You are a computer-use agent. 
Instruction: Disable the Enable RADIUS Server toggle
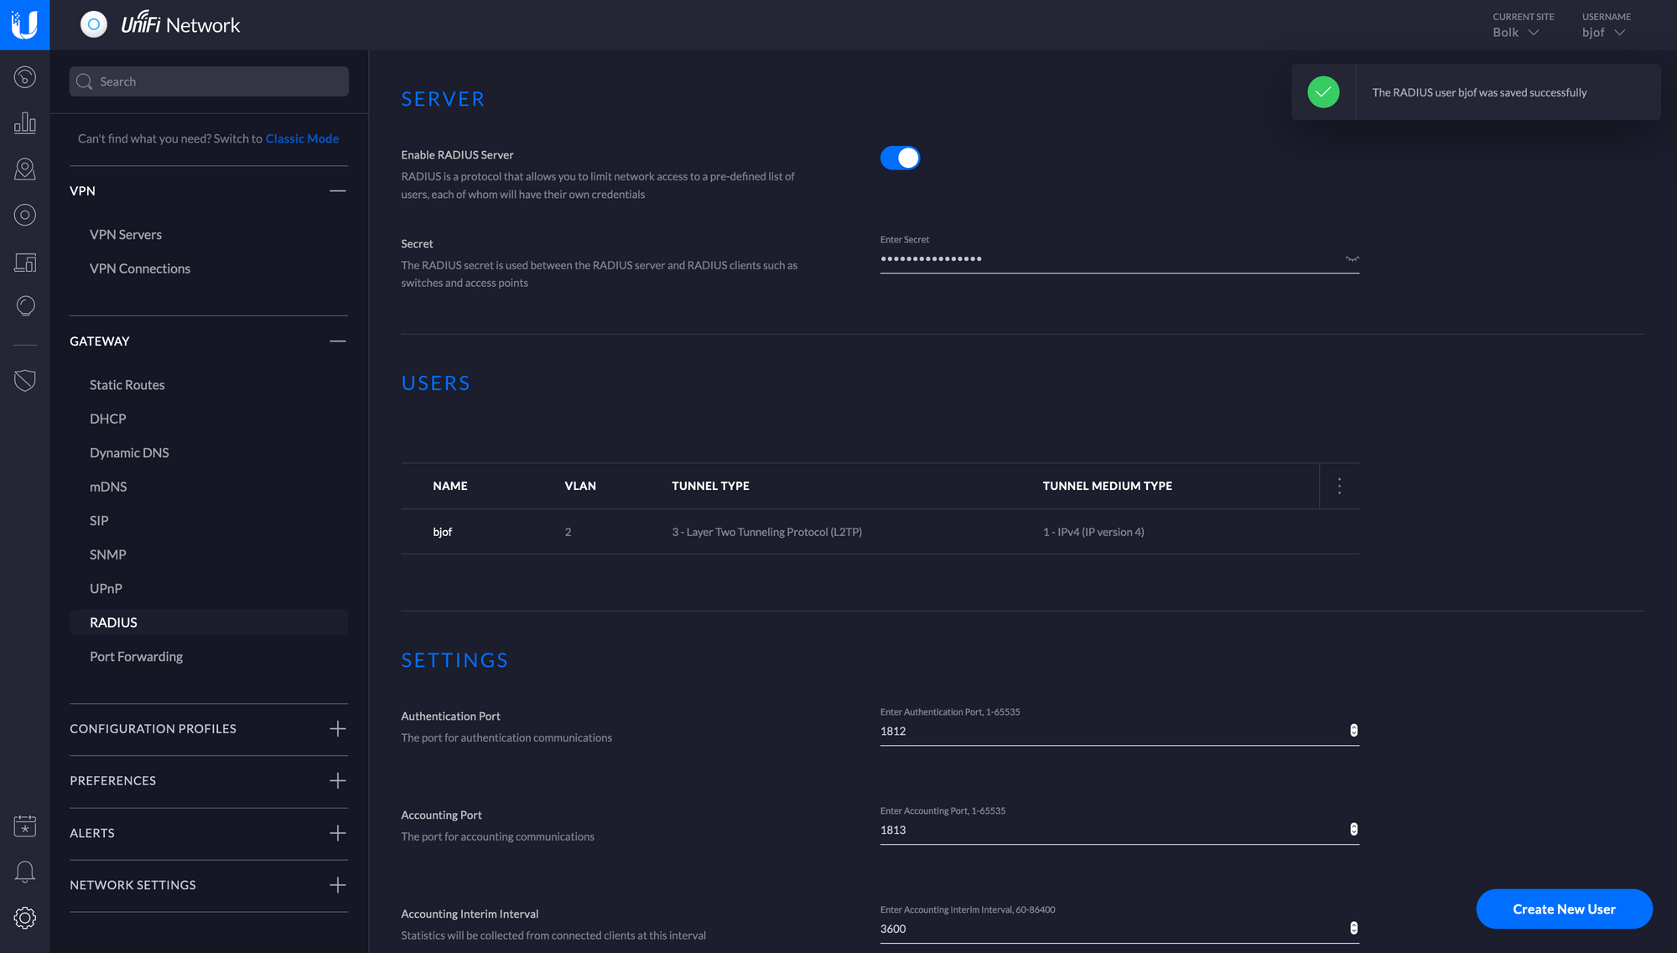coord(900,158)
